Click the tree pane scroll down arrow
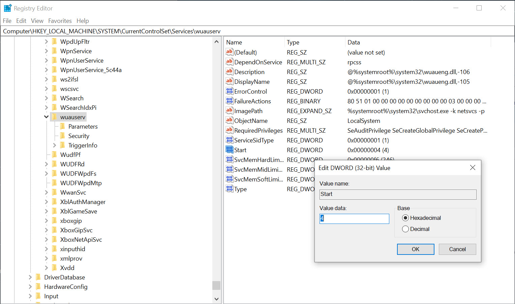 tap(216, 299)
